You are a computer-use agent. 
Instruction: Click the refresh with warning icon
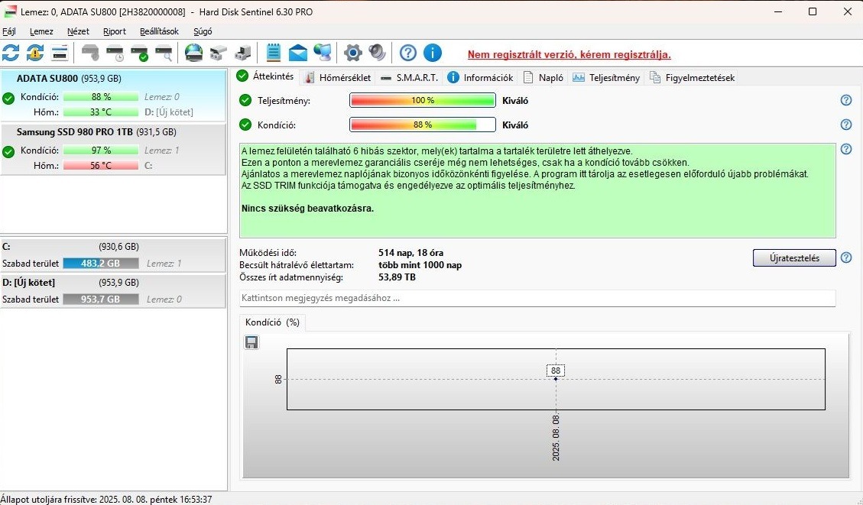pos(35,53)
